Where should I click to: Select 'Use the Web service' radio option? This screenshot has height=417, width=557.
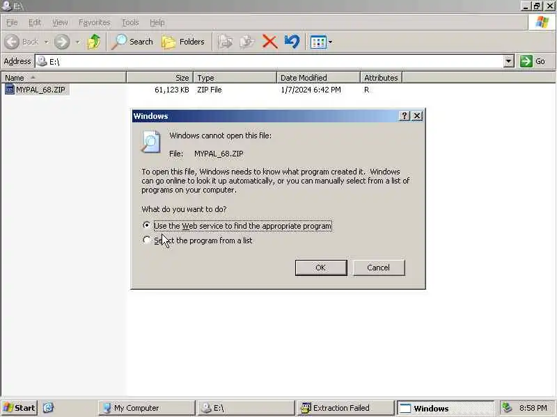[x=146, y=225]
